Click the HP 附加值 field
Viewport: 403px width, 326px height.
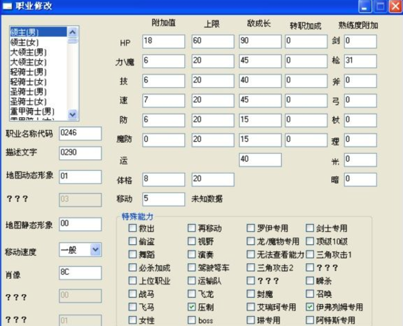point(163,41)
